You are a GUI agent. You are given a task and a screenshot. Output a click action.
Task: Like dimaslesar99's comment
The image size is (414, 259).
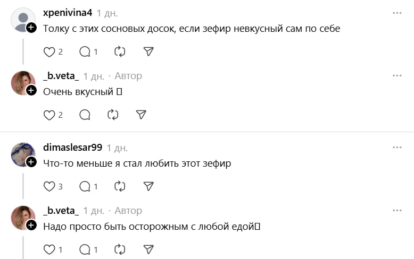[49, 186]
